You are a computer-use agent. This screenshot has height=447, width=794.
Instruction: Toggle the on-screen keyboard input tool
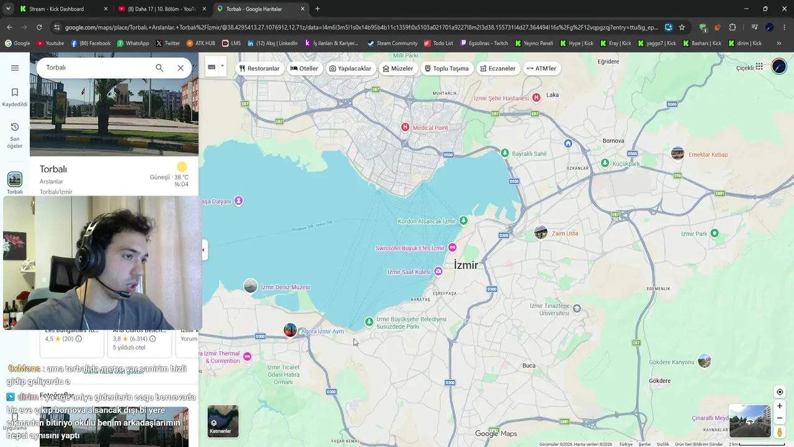point(212,67)
